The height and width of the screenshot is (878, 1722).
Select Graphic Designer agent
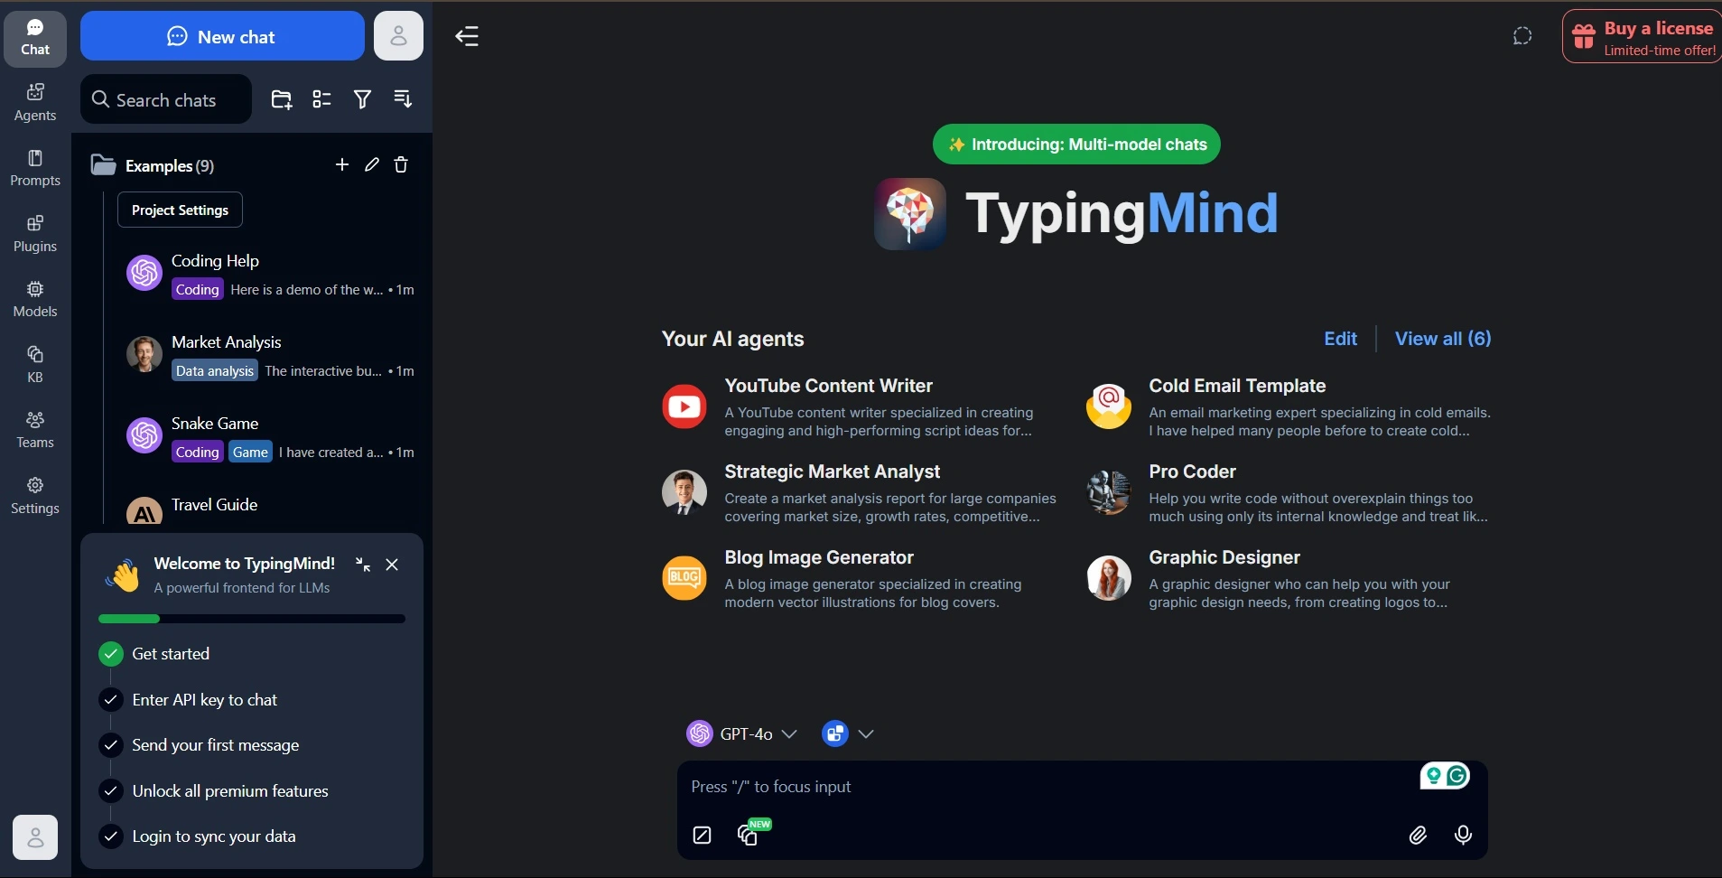point(1289,578)
